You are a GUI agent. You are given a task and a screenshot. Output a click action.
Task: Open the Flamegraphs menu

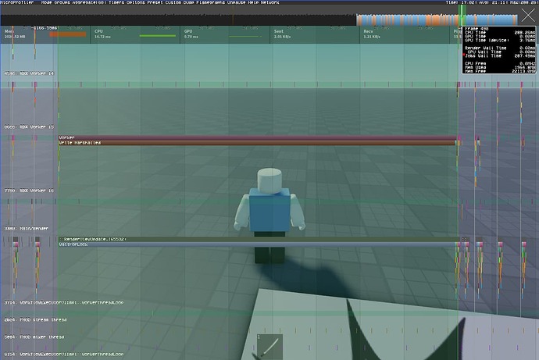210,2
